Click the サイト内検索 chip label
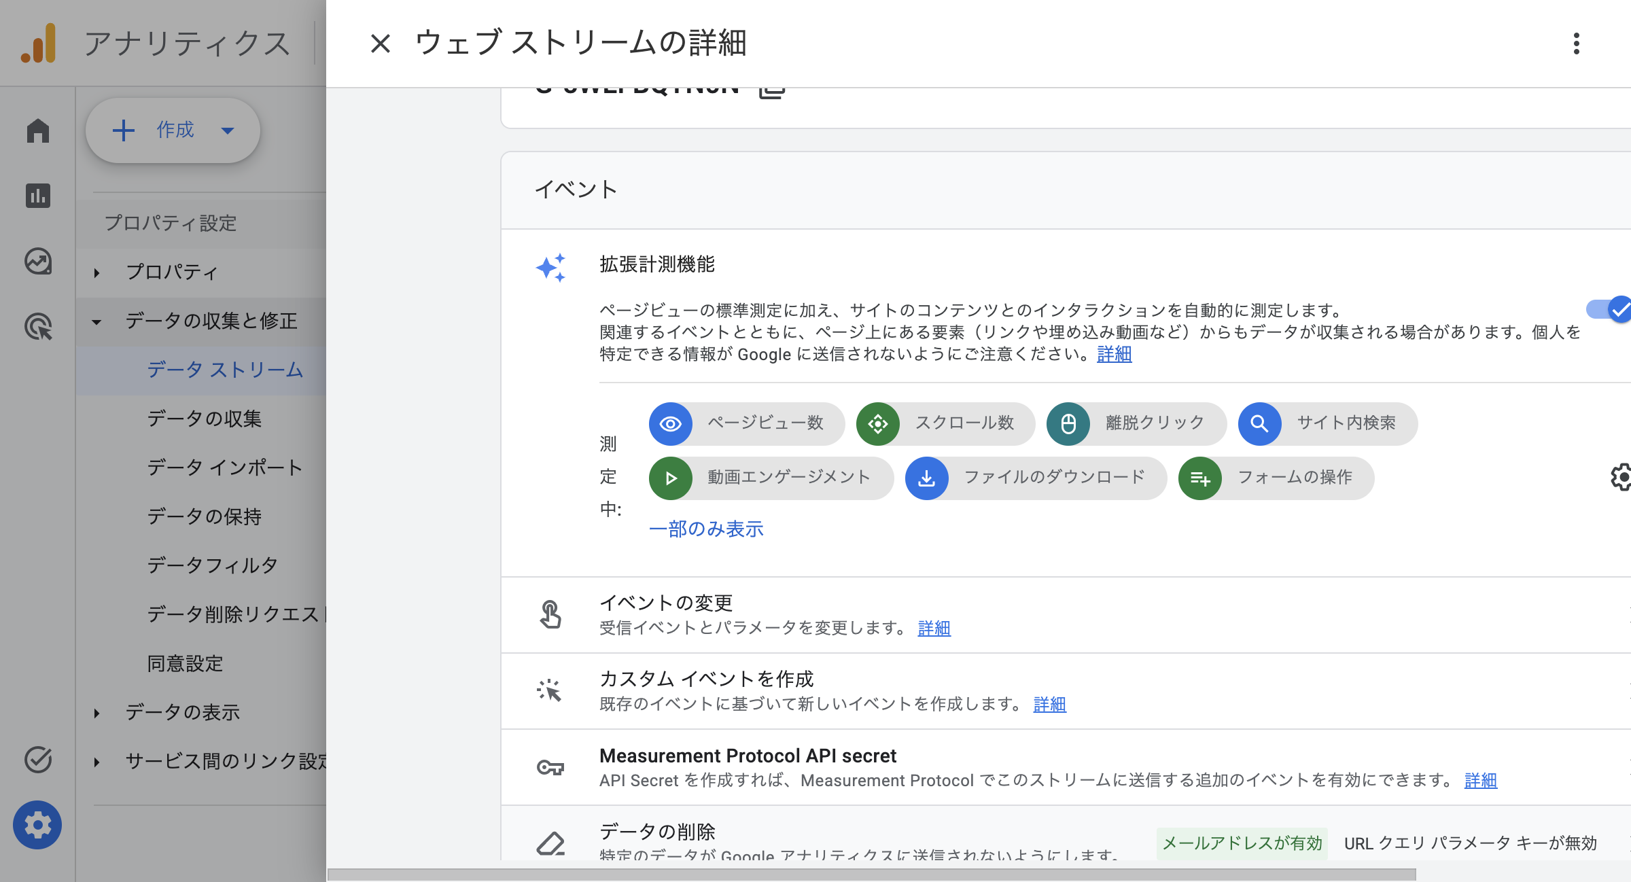Screen dimensions: 1631x882 pyautogui.click(x=1346, y=423)
